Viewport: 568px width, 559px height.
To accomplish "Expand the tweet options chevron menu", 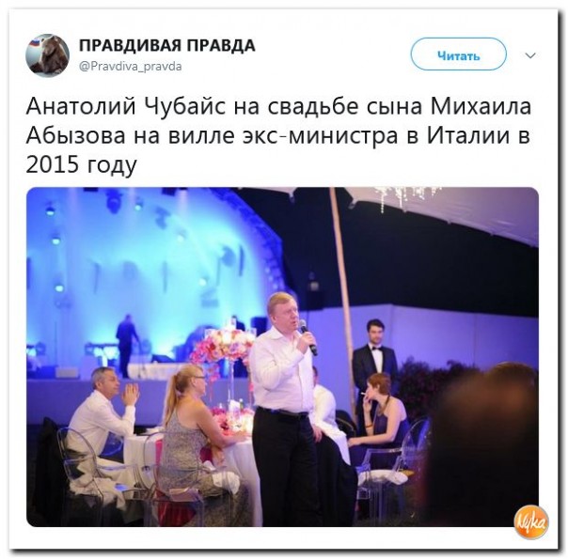I will tap(530, 55).
